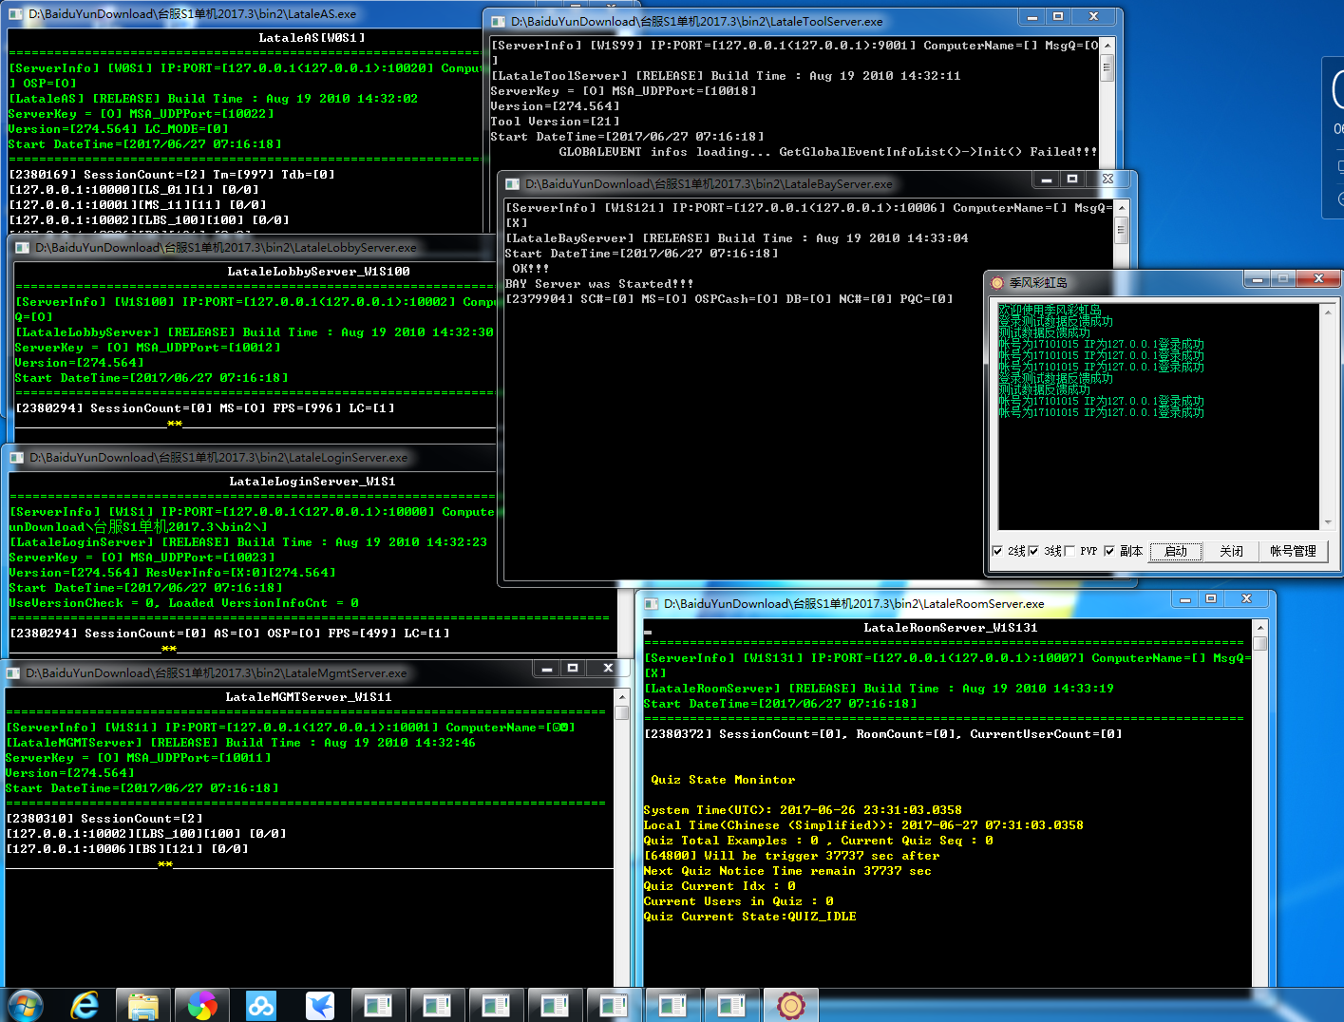Toggle the 3线 checkbox
This screenshot has height=1022, width=1344.
point(1033,551)
